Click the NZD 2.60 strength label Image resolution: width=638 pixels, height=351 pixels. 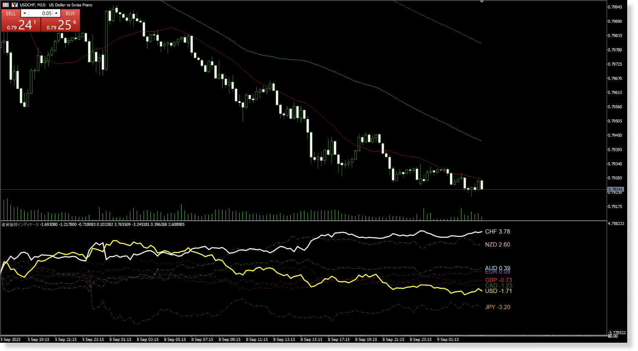point(498,244)
